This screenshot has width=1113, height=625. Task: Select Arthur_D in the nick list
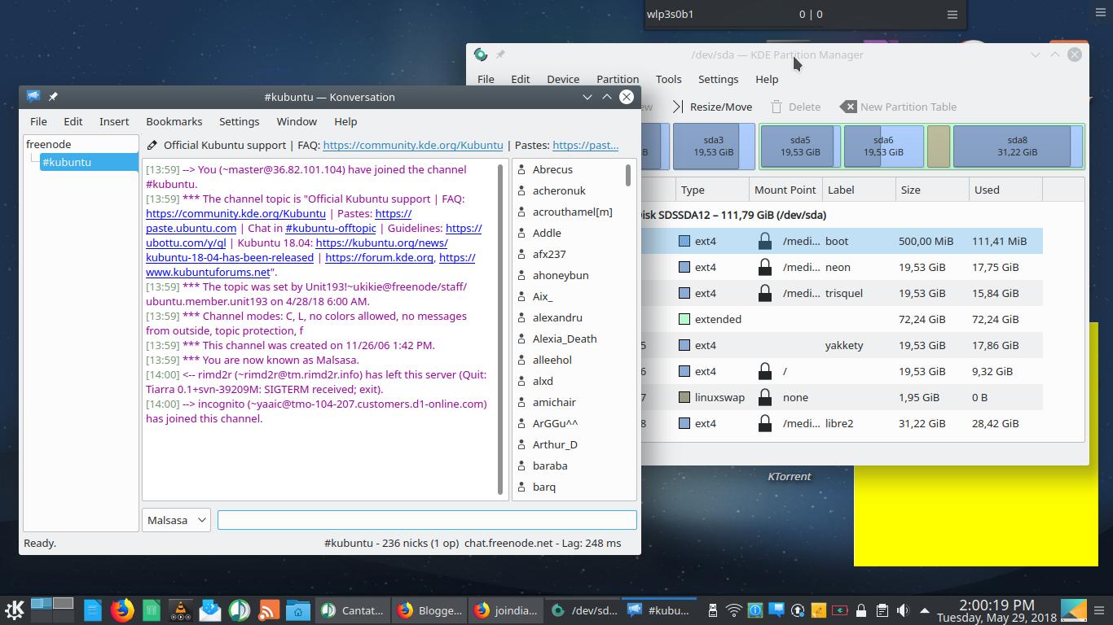point(555,444)
